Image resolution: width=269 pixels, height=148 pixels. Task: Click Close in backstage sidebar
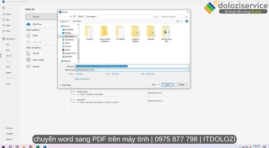click(8, 84)
